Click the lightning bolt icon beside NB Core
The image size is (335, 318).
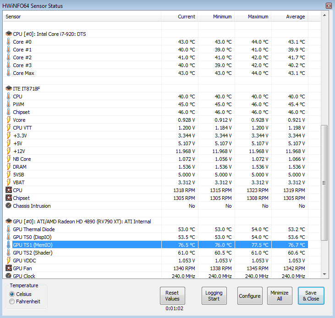tap(9, 159)
